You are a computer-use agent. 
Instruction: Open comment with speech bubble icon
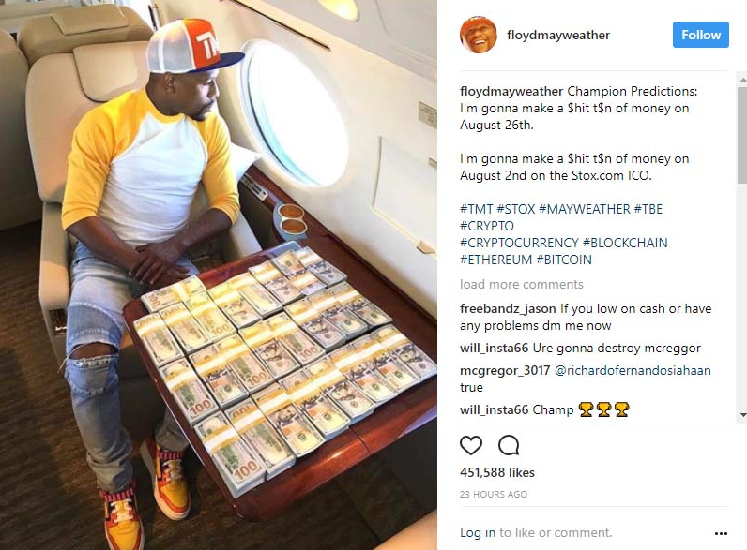509,445
